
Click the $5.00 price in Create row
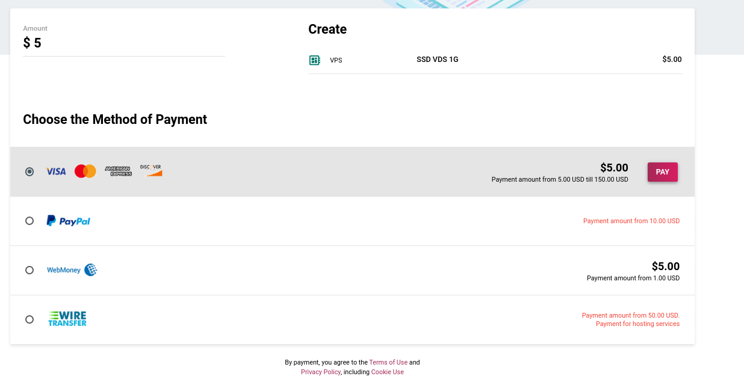[x=672, y=60]
